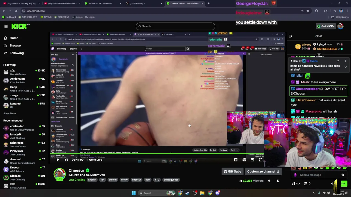
Task: Open keithlocks in Recommended list
Action: 24,144
